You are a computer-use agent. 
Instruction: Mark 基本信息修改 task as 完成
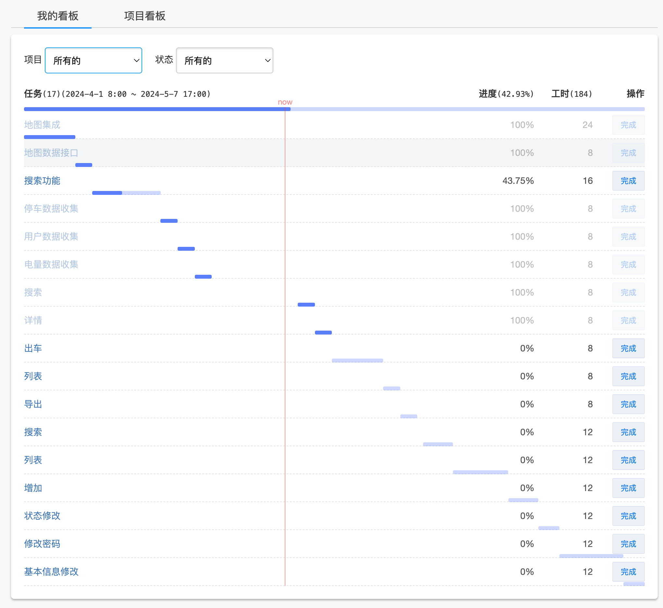[628, 572]
